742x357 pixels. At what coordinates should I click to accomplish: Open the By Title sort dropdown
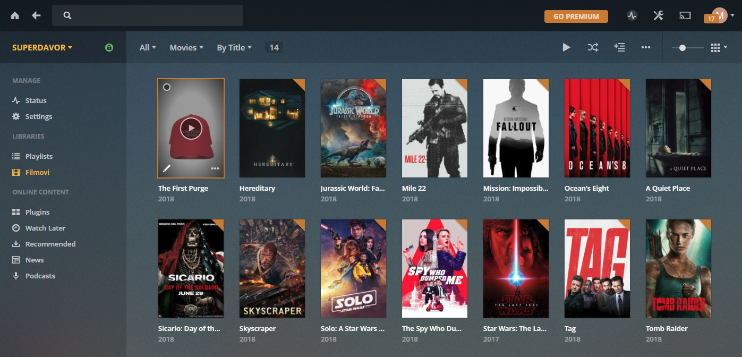click(x=234, y=47)
